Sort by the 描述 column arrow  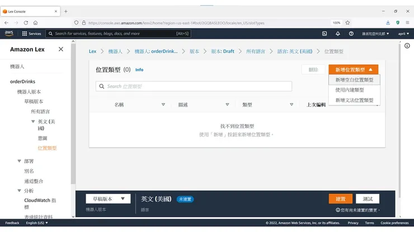[x=227, y=104]
